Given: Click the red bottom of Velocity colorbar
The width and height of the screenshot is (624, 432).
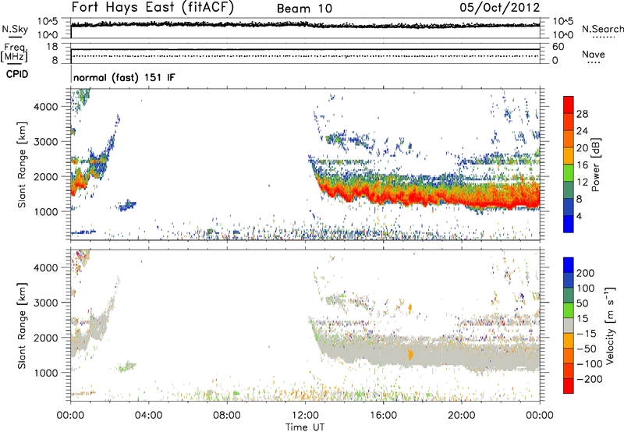Looking at the screenshot, I should (569, 386).
